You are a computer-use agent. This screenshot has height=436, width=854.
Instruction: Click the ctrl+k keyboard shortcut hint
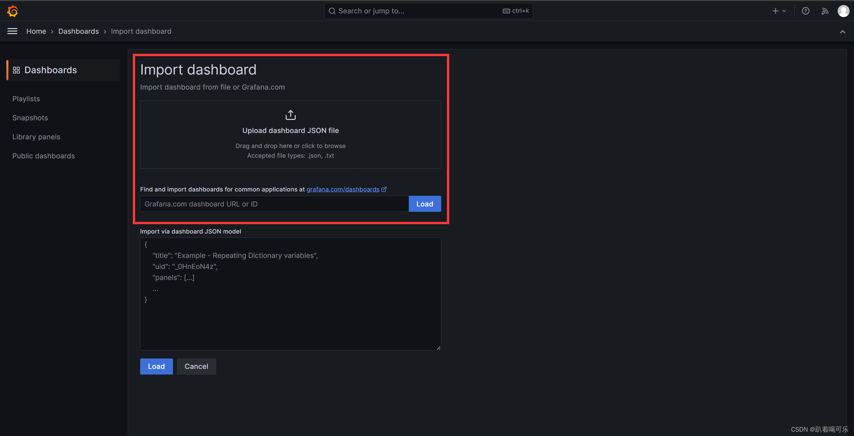pyautogui.click(x=516, y=11)
